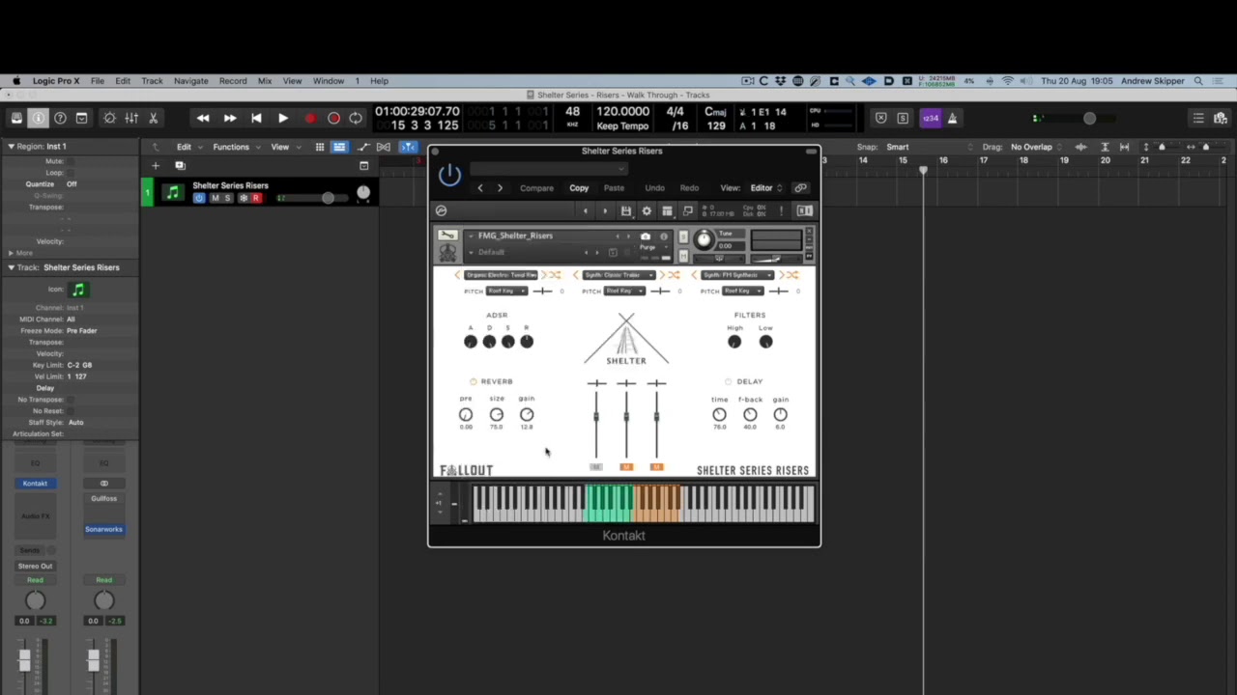Toggle Cycle mode loop icon
Screen dimensions: 1237x695
click(356, 118)
